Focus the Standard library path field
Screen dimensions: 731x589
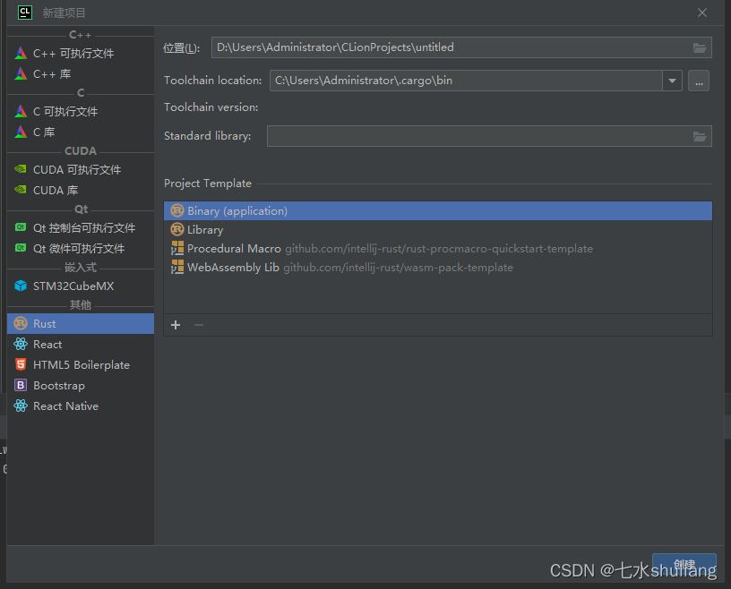click(x=489, y=136)
